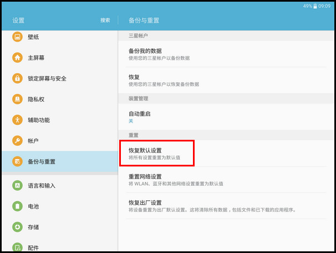This screenshot has height=253, width=336.
Task: Tap the green language icon beside 语言和输入
Action: [17, 185]
